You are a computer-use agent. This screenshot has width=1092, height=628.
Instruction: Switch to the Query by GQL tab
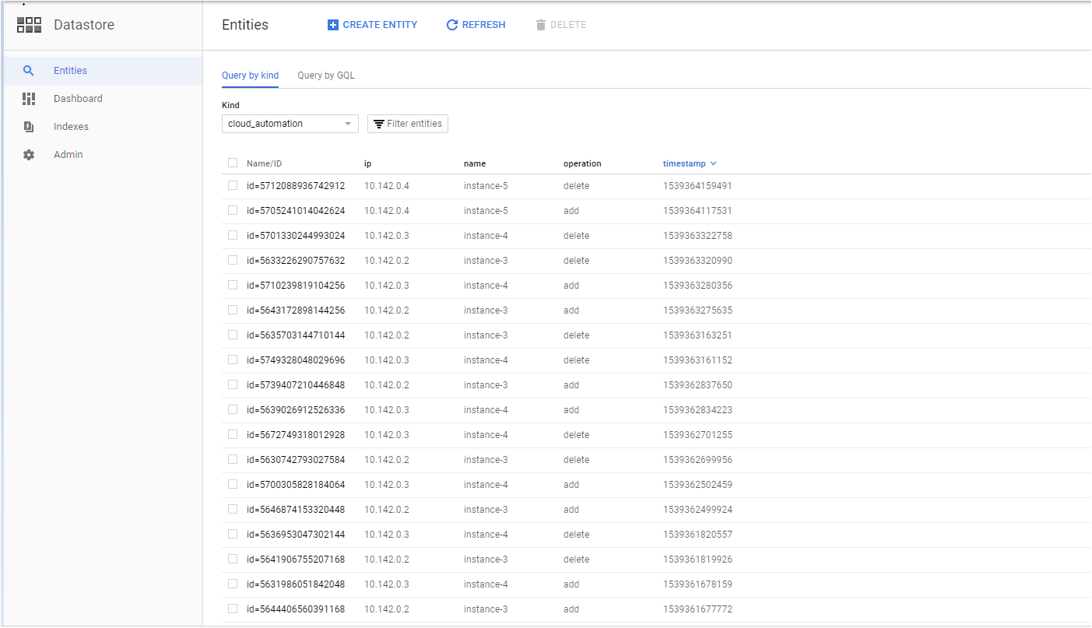pos(325,75)
